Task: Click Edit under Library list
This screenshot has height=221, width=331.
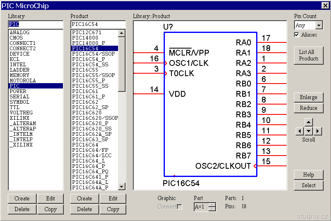Action: click(51, 199)
